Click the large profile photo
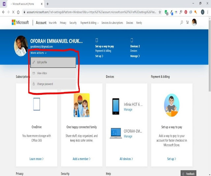 tap(21, 46)
